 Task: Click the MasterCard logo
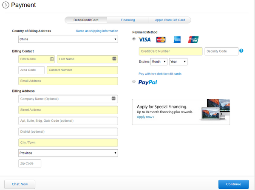161,39
